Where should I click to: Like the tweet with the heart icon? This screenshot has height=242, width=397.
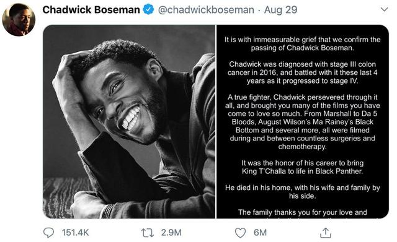point(240,233)
